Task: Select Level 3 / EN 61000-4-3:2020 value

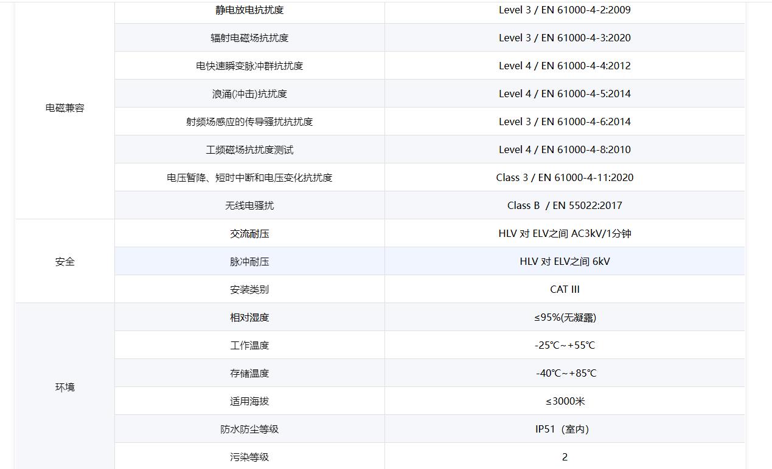Action: [x=565, y=38]
